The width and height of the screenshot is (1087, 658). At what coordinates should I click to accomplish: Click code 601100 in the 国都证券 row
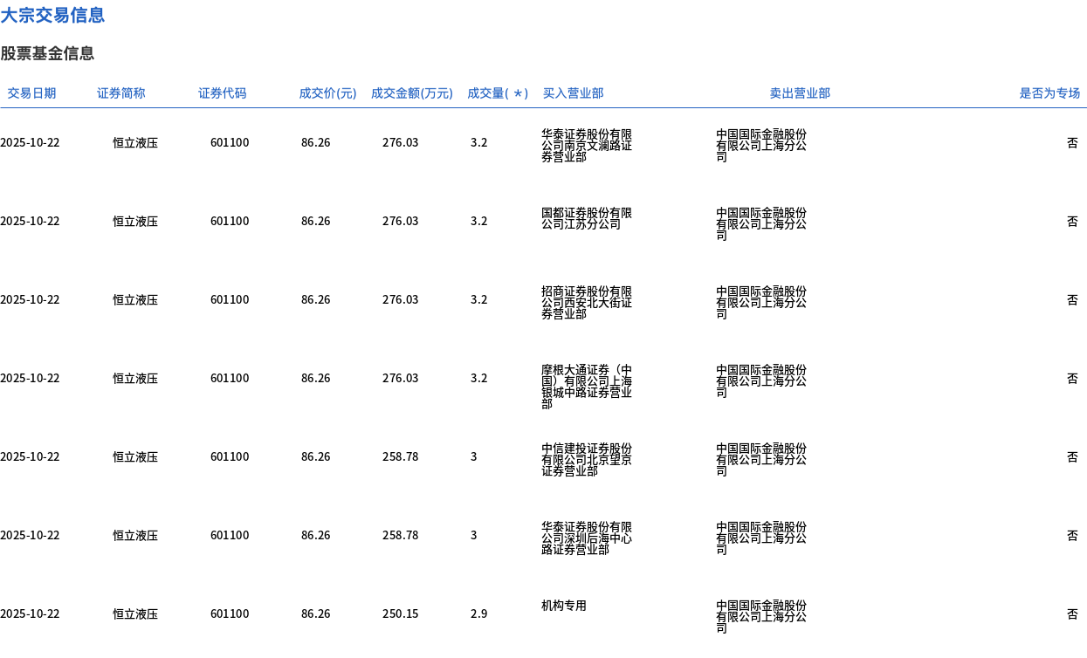230,222
